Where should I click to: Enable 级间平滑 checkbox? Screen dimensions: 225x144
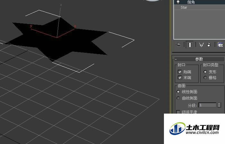(x=178, y=112)
